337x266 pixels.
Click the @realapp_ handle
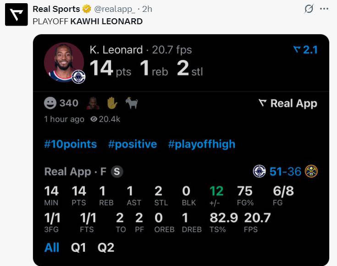[116, 9]
